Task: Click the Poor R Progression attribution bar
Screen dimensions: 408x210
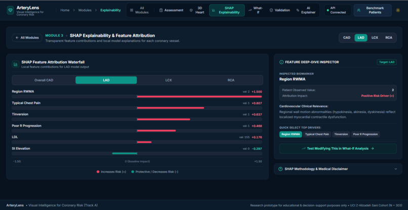Action: pyautogui.click(x=156, y=131)
